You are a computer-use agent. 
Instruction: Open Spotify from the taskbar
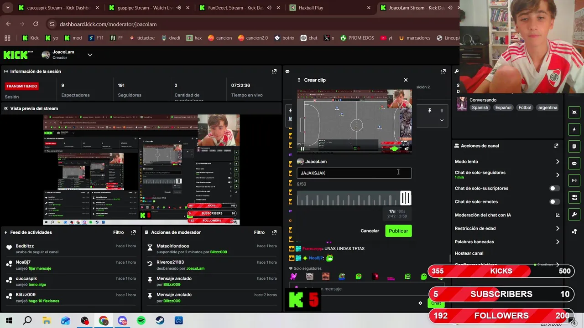coord(141,321)
